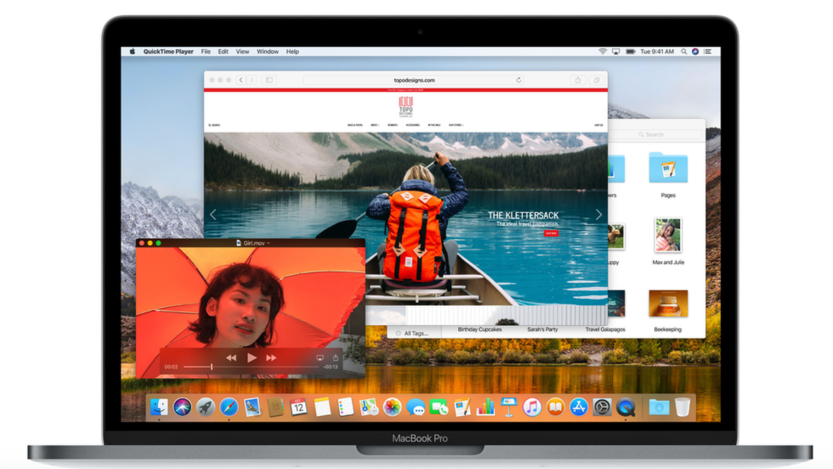This screenshot has height=469, width=833.
Task: Click the share icon in QuickTime controls
Action: pyautogui.click(x=335, y=357)
